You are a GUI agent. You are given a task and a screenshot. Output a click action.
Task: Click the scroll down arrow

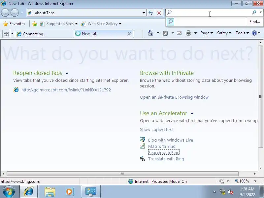pos(261,168)
